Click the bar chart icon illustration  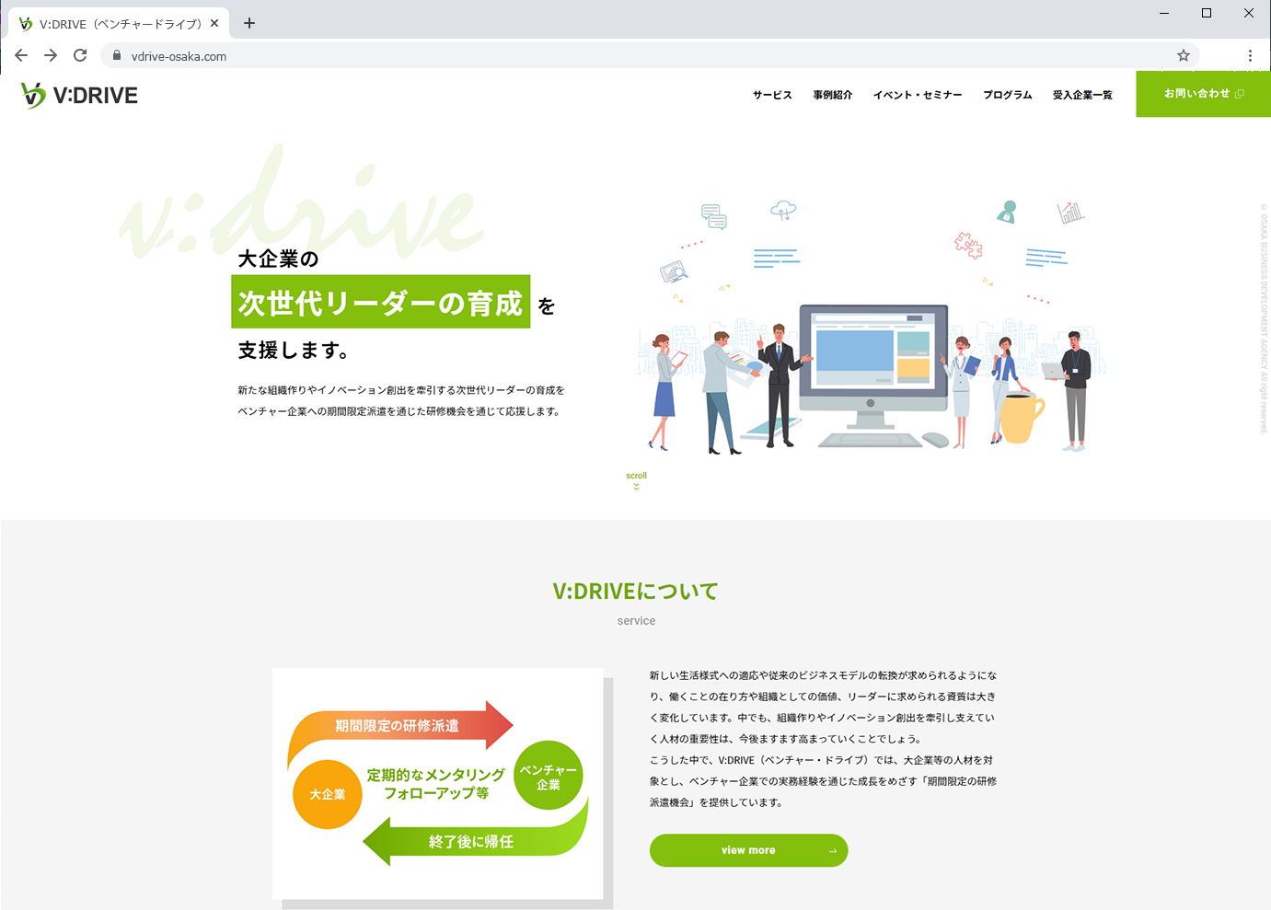(x=1070, y=213)
